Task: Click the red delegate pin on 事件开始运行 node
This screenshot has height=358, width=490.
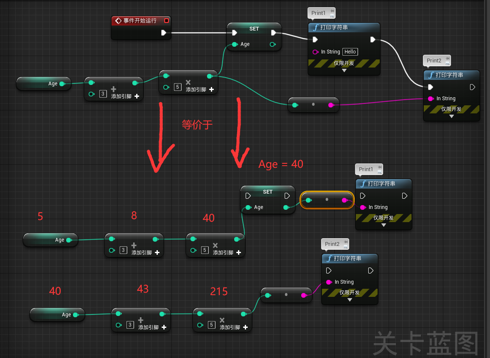Action: (166, 20)
